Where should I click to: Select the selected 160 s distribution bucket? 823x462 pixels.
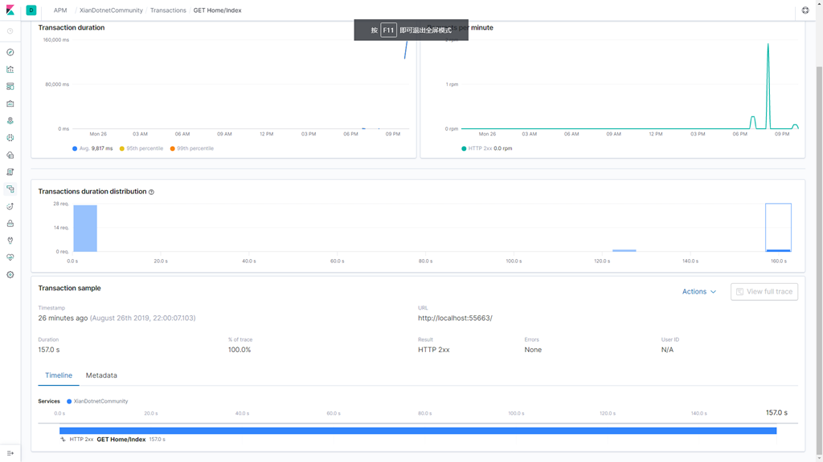(x=778, y=227)
